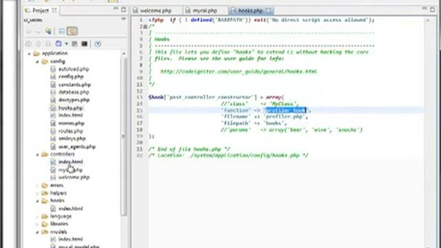
Task: Click the application folder icon
Action: (x=37, y=54)
